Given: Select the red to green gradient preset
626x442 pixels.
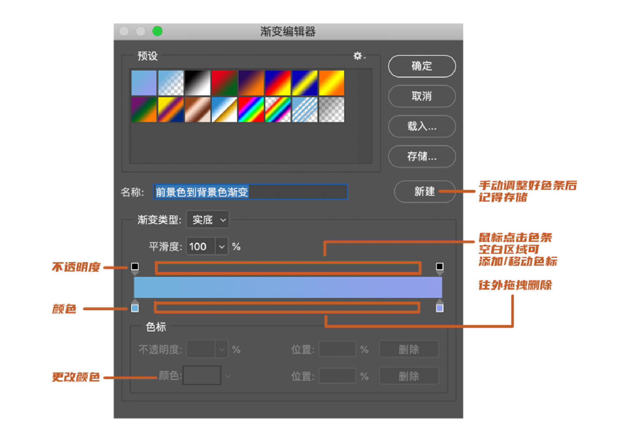Looking at the screenshot, I should pos(224,83).
